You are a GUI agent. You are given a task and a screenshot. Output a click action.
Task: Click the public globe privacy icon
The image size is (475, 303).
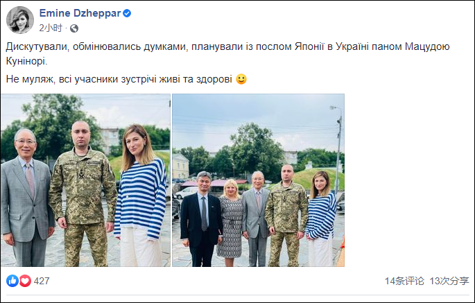tap(74, 28)
